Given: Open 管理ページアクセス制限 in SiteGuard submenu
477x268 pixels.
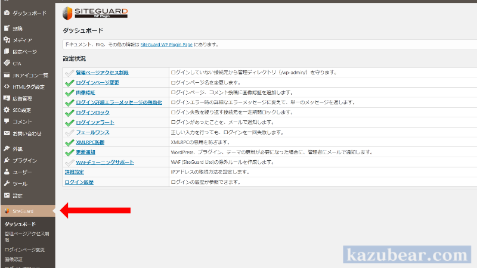Looking at the screenshot, I should [27, 236].
